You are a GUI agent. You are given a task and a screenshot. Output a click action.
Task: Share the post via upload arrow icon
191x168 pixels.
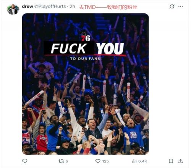point(181,161)
